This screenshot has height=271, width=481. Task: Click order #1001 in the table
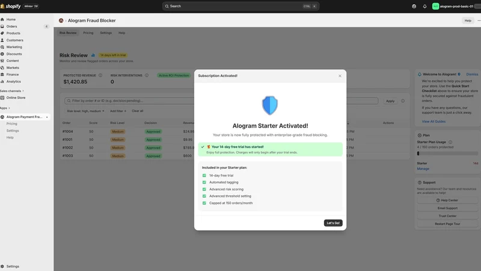pyautogui.click(x=67, y=140)
